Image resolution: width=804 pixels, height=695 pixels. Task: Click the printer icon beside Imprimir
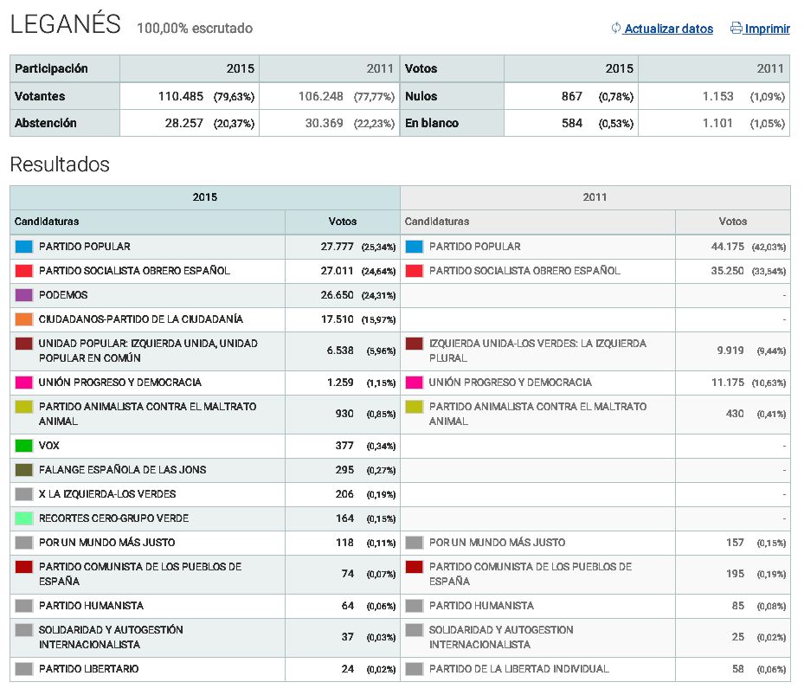point(736,28)
